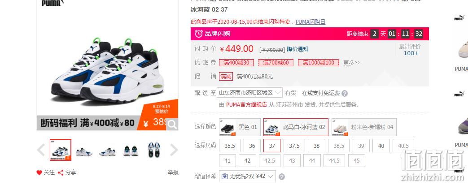The image size is (468, 185).
Task: Click the red heart follow icon
Action: 39,172
